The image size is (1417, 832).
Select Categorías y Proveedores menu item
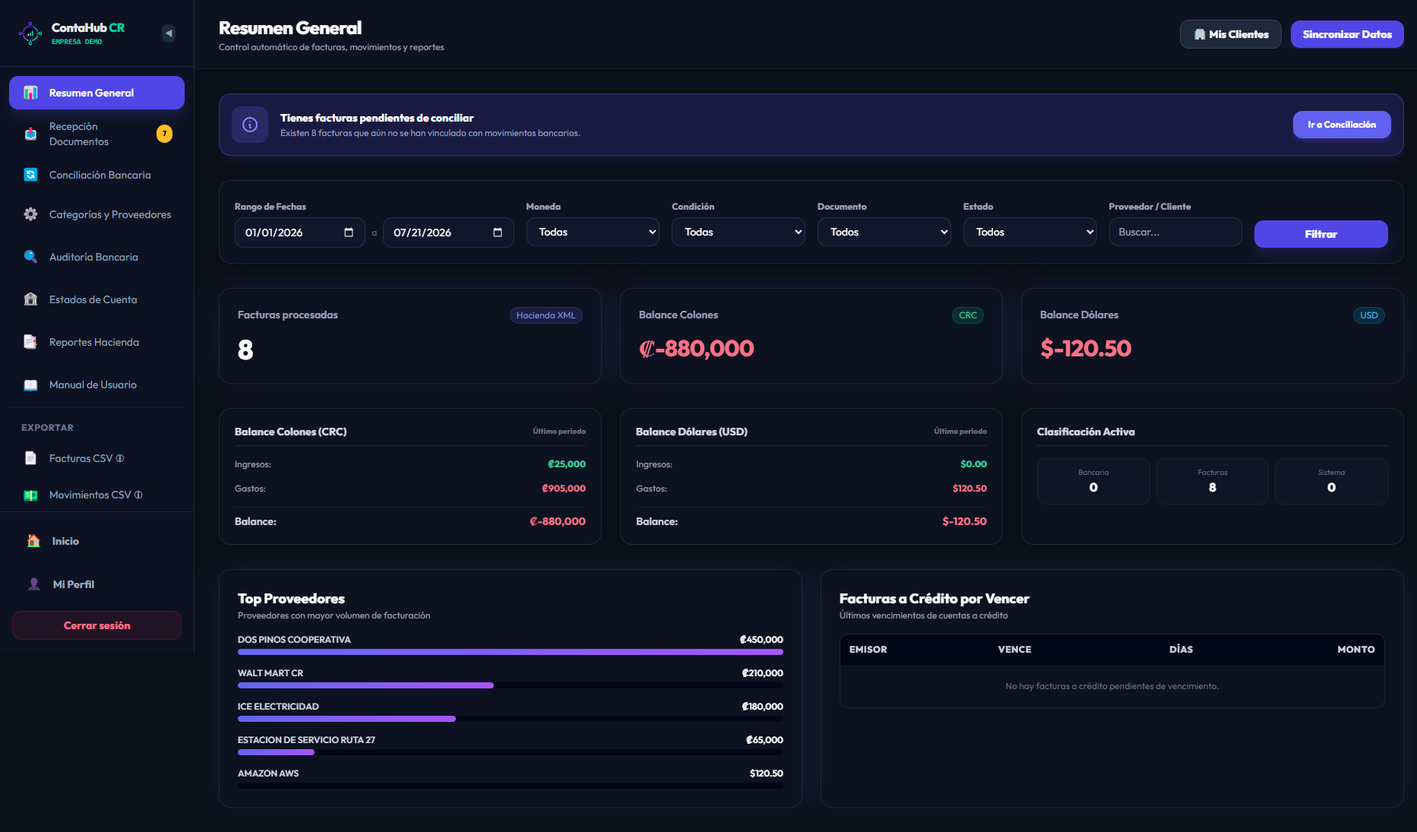tap(96, 214)
